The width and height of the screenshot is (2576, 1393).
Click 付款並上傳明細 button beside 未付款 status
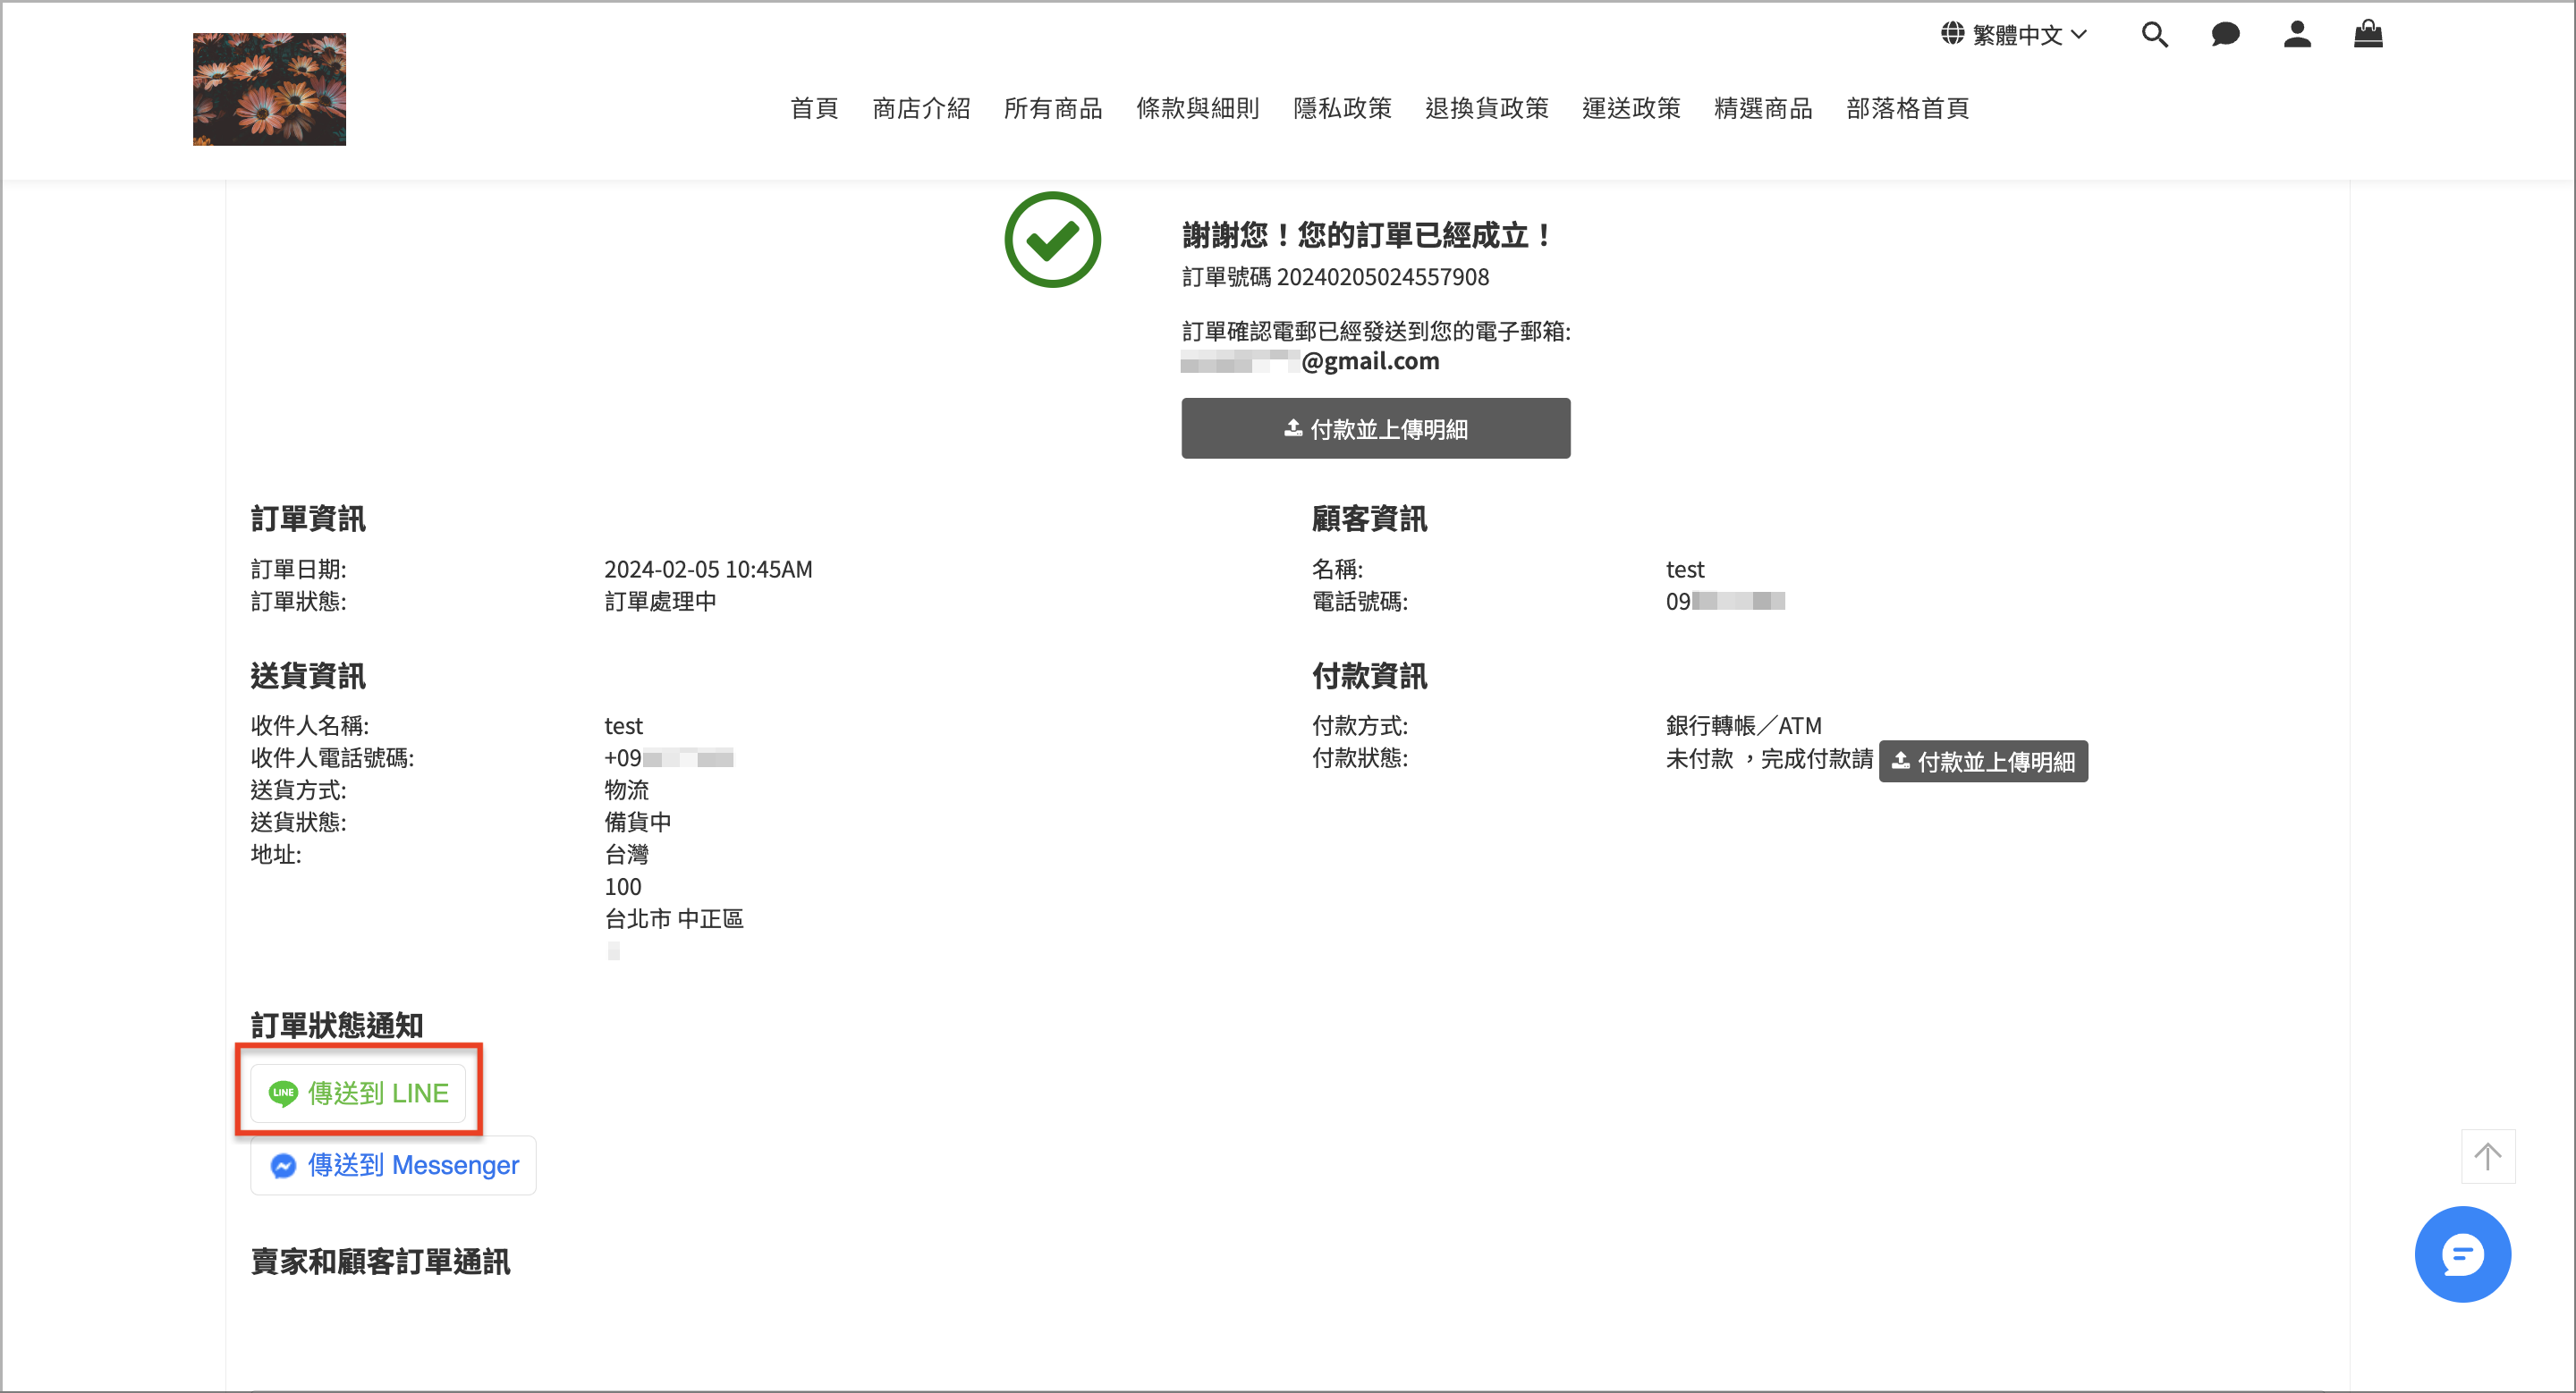(x=1983, y=762)
